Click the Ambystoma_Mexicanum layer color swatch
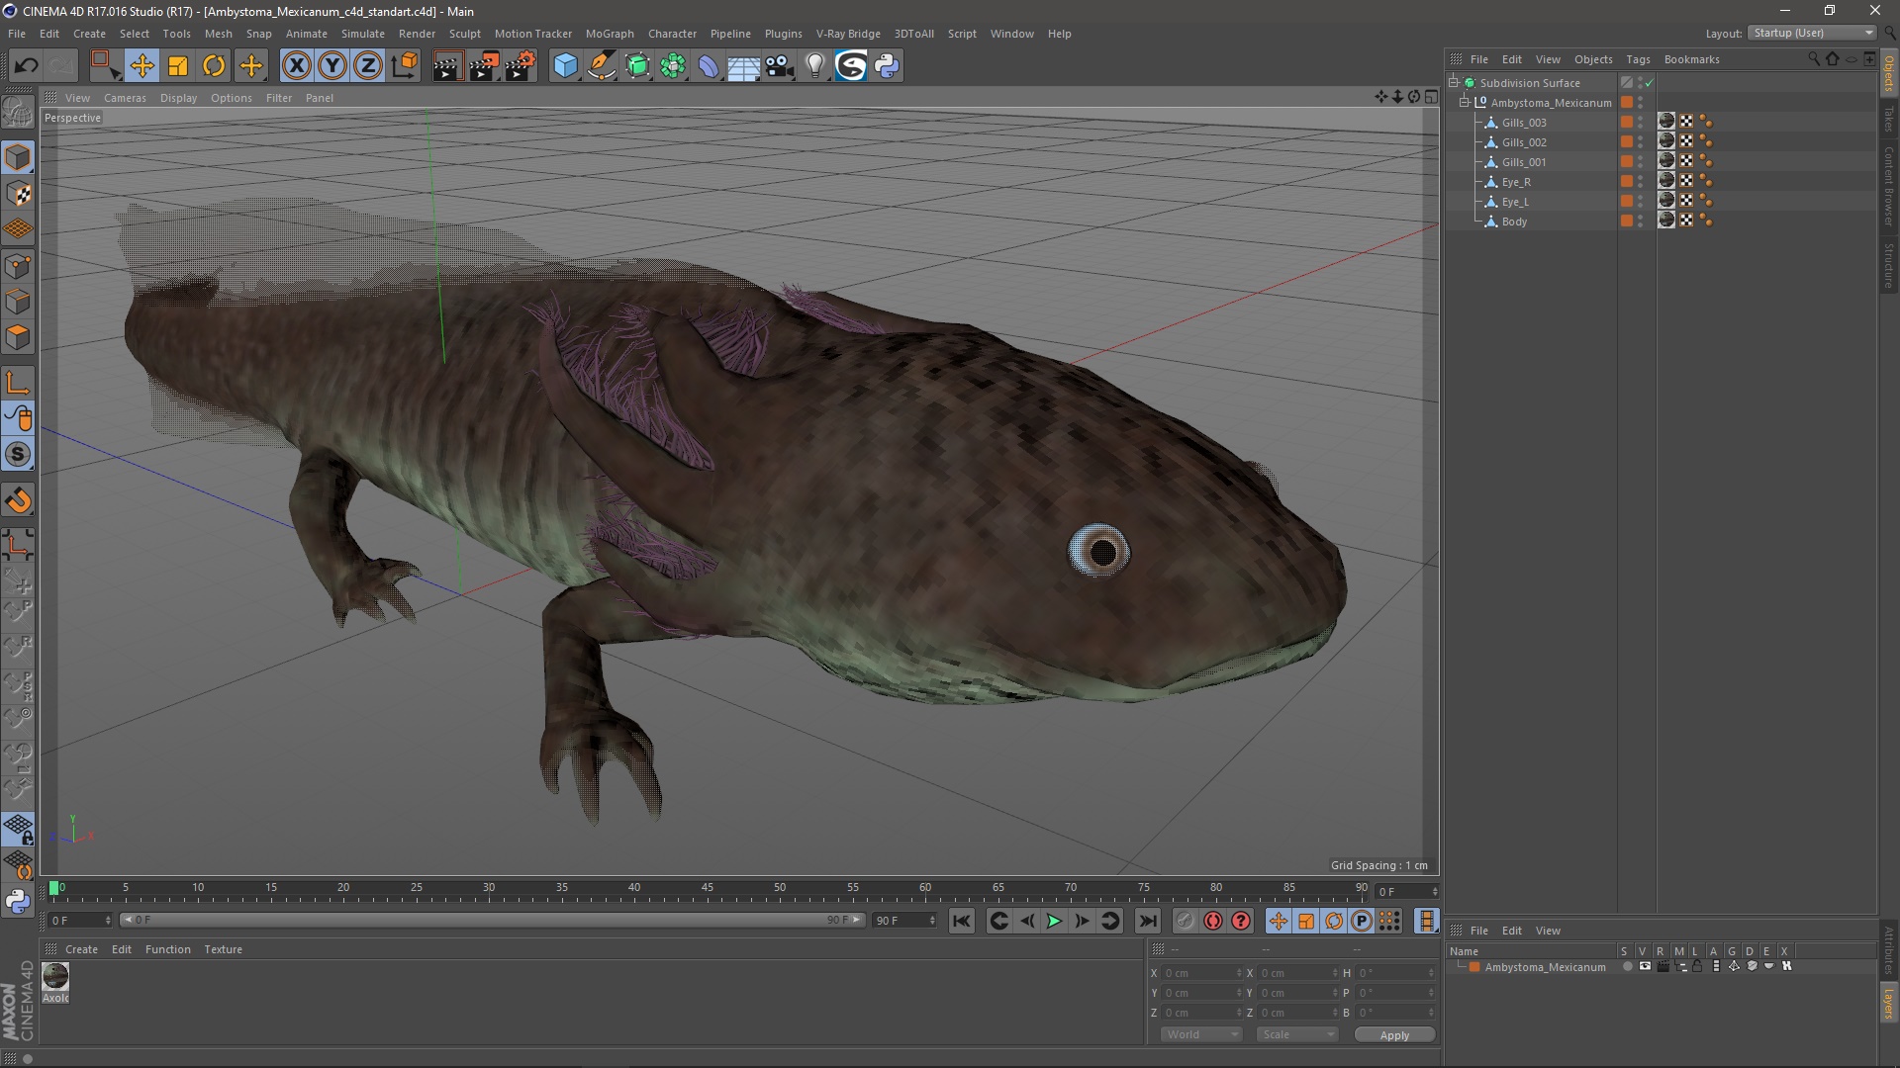Image resolution: width=1900 pixels, height=1068 pixels. [x=1474, y=967]
